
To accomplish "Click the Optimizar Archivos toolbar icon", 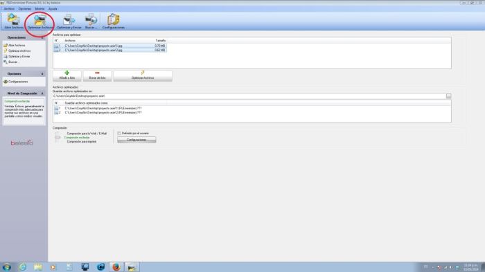I will pyautogui.click(x=40, y=21).
